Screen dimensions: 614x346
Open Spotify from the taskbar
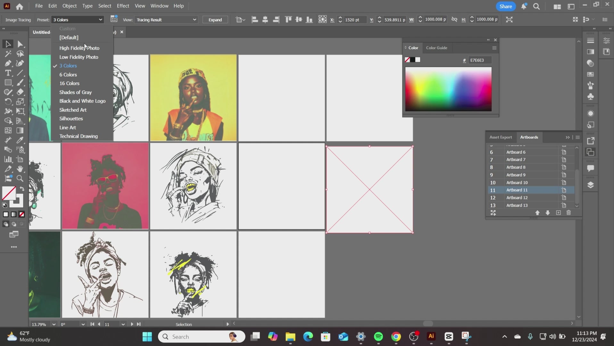[x=378, y=337]
